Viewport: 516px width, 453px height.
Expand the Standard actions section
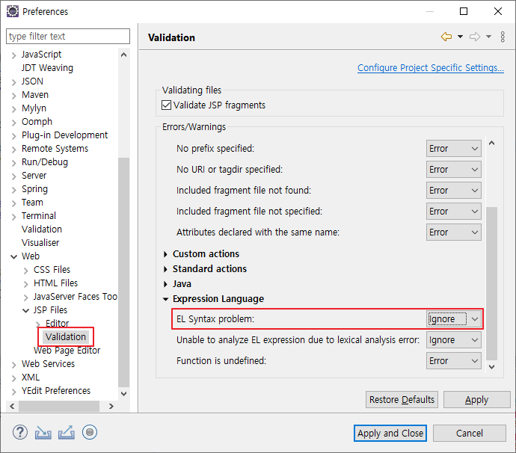pyautogui.click(x=166, y=269)
